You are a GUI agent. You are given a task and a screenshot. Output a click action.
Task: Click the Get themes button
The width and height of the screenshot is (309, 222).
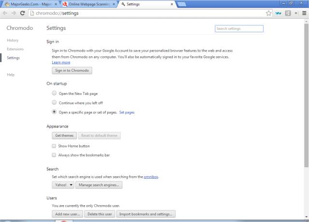[x=64, y=135]
